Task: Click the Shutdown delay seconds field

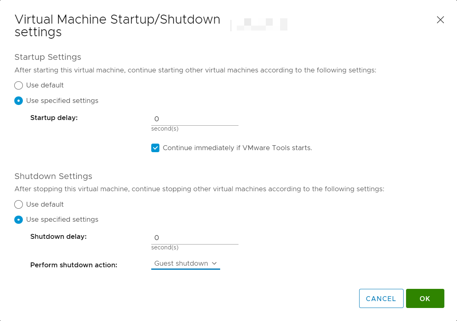Action: [194, 238]
